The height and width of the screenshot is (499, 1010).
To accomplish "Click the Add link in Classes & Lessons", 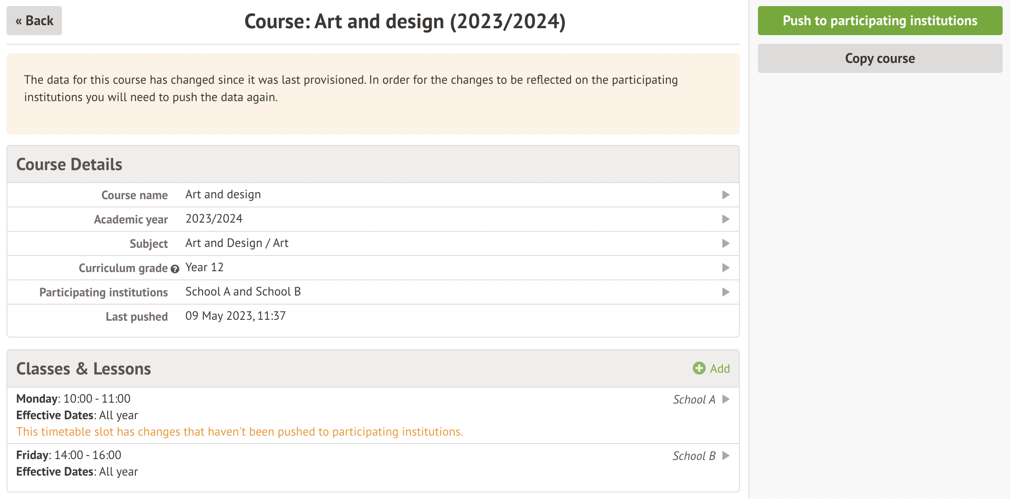I will click(x=720, y=369).
